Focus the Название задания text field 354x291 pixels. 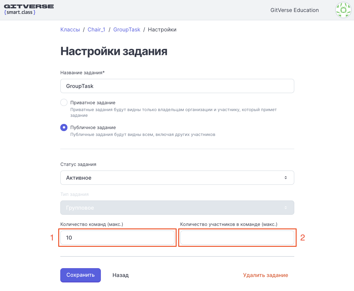pyautogui.click(x=177, y=86)
